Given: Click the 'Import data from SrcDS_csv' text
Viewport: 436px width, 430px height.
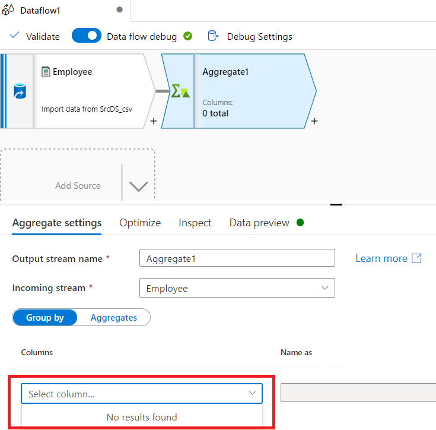Looking at the screenshot, I should coord(87,109).
